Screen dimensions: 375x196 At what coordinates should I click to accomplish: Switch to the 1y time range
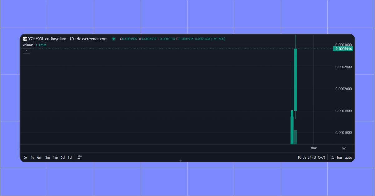pos(32,157)
